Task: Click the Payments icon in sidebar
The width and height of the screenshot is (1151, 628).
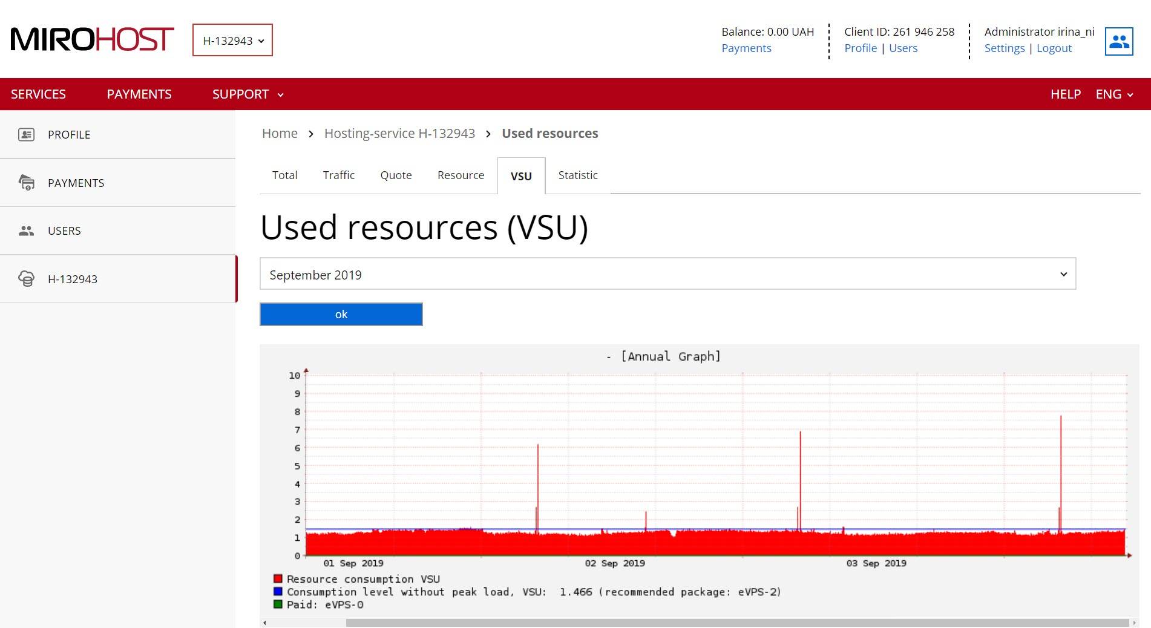Action: (26, 182)
